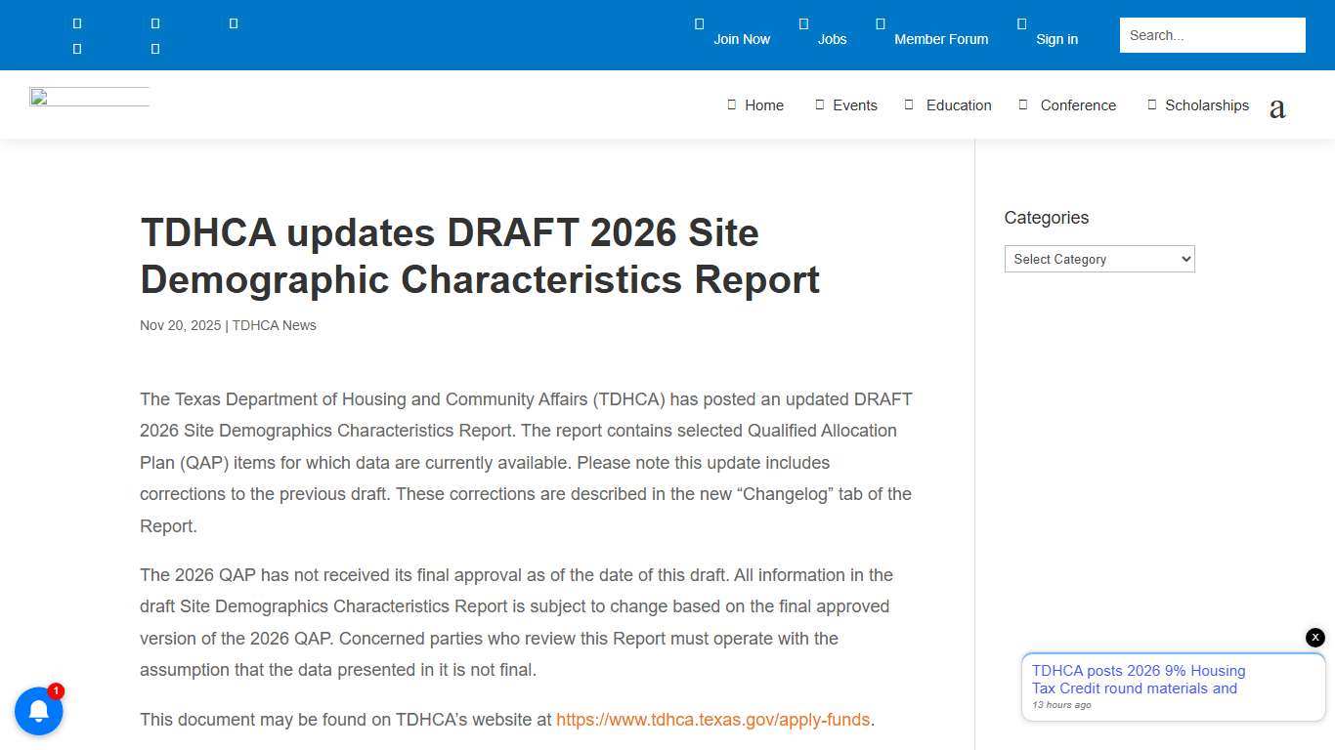Click the Join Now link
The width and height of the screenshot is (1335, 750).
click(x=741, y=39)
